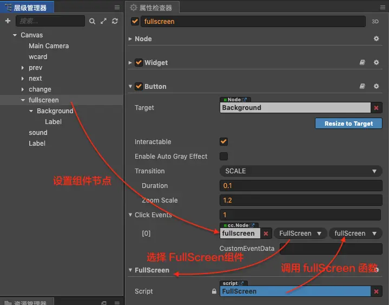Click the CustomEventData input field
389x305 pixels.
(331, 249)
